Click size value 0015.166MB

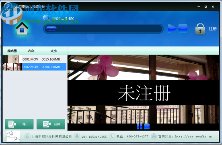[x=51, y=59]
